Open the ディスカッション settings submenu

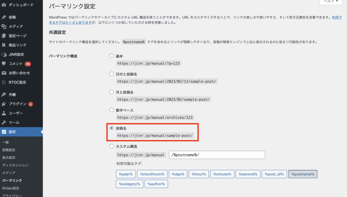click(x=15, y=165)
